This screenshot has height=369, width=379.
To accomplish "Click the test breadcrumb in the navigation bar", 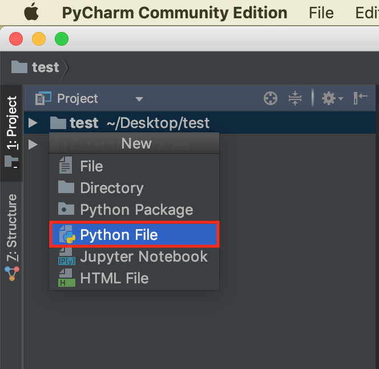I will (45, 67).
